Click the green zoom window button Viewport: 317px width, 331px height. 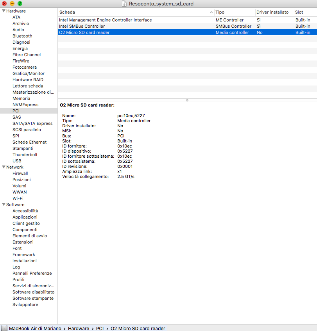[x=20, y=4]
